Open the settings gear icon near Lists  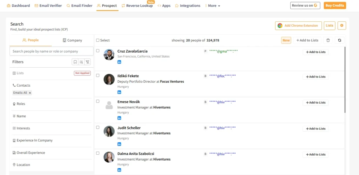342,26
